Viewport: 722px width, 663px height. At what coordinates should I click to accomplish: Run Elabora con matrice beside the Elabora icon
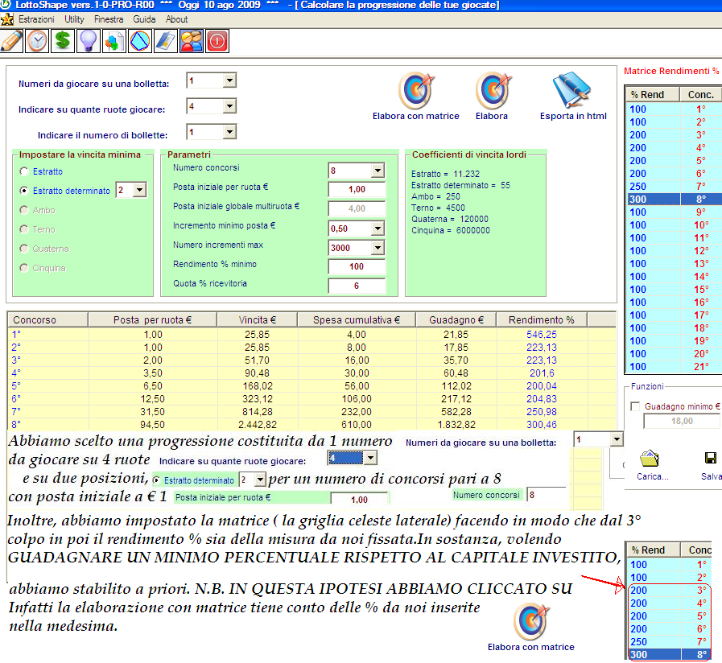[x=416, y=90]
